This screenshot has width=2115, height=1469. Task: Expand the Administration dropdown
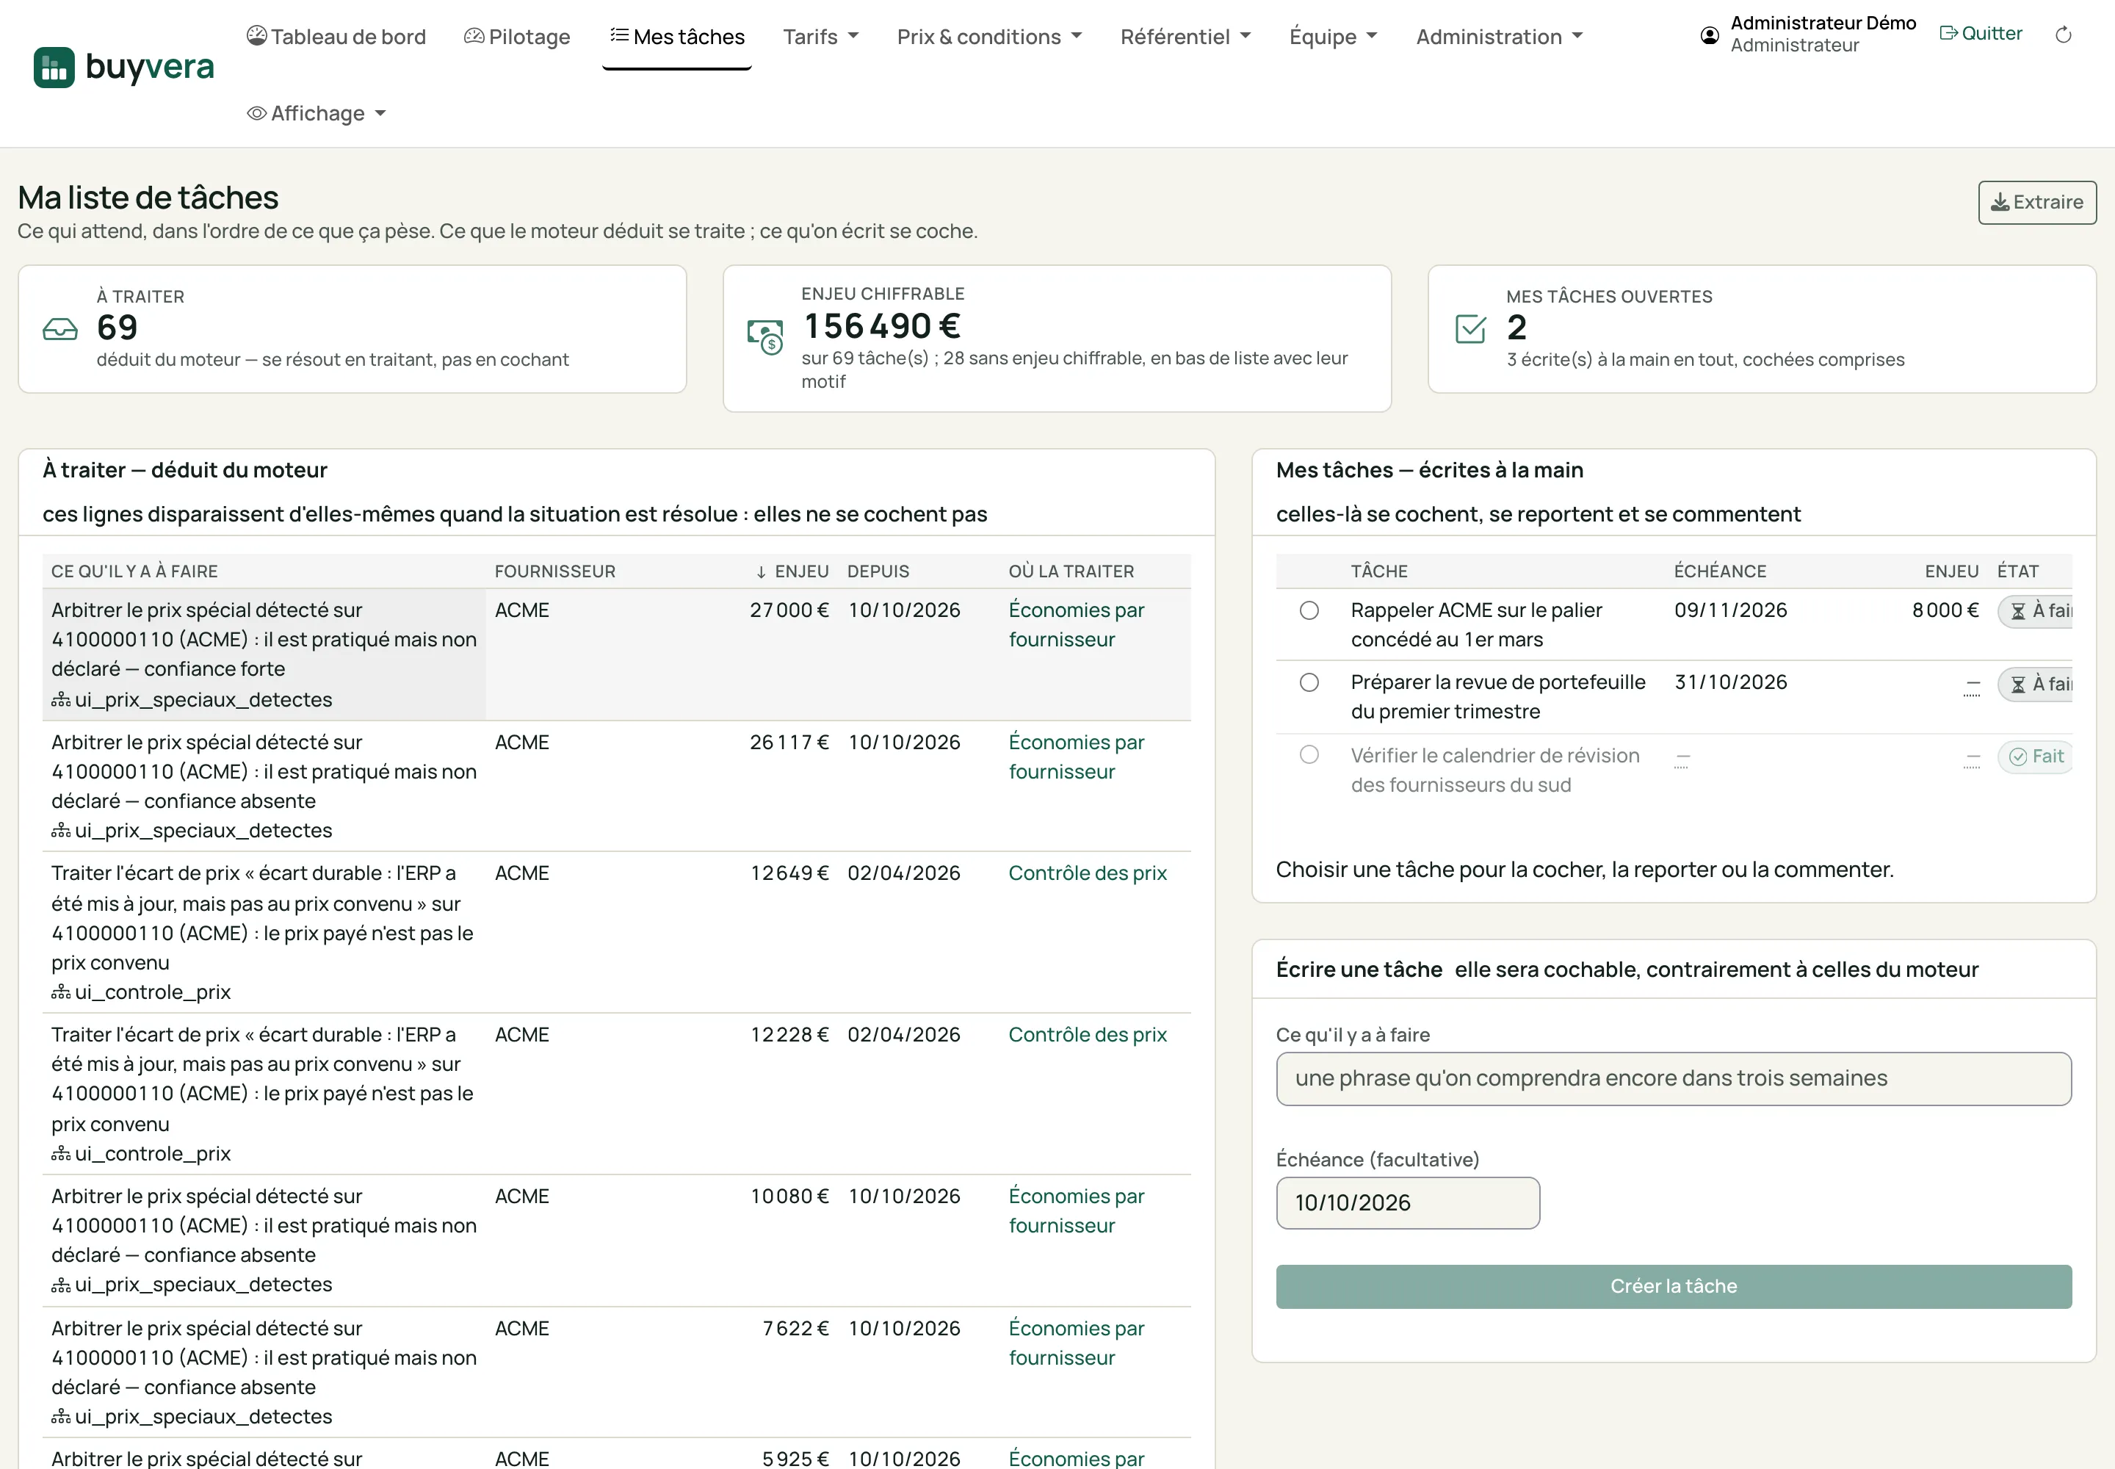tap(1500, 37)
